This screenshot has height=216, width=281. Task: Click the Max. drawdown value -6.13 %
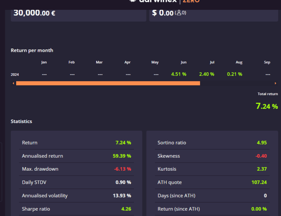click(123, 169)
